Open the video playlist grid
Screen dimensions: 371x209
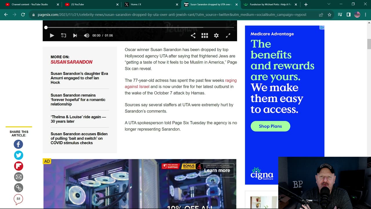(x=205, y=35)
